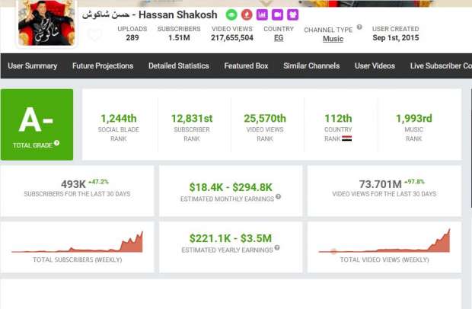Click the -47.2% subscriber change
Screen dimensions: 472x309
click(x=99, y=182)
